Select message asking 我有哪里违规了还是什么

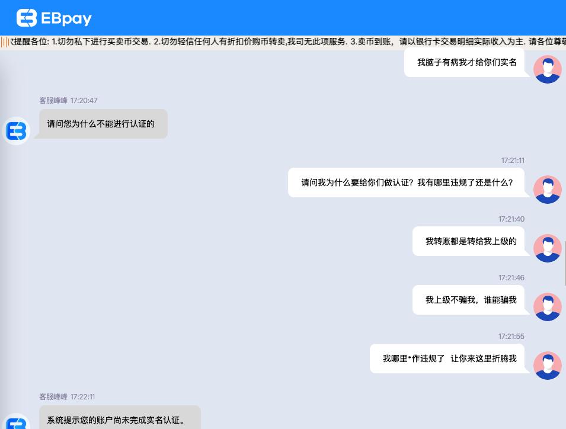[x=406, y=183]
